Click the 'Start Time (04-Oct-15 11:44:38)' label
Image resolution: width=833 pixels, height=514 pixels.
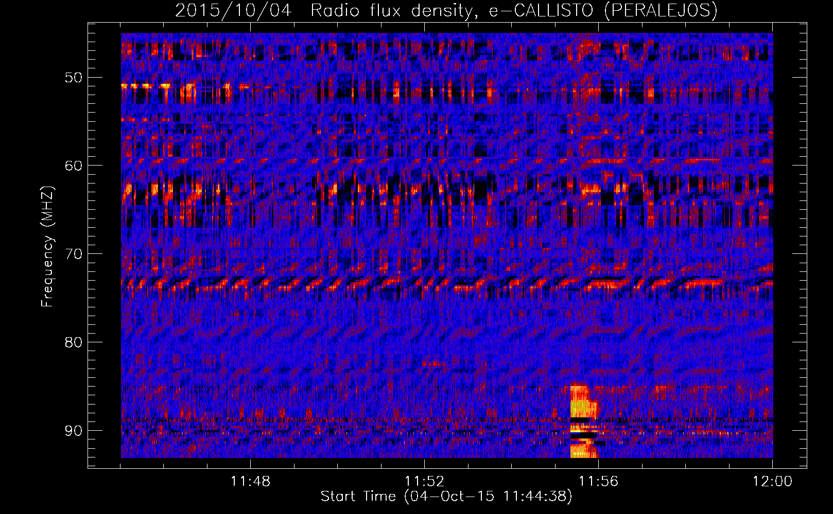(x=446, y=497)
